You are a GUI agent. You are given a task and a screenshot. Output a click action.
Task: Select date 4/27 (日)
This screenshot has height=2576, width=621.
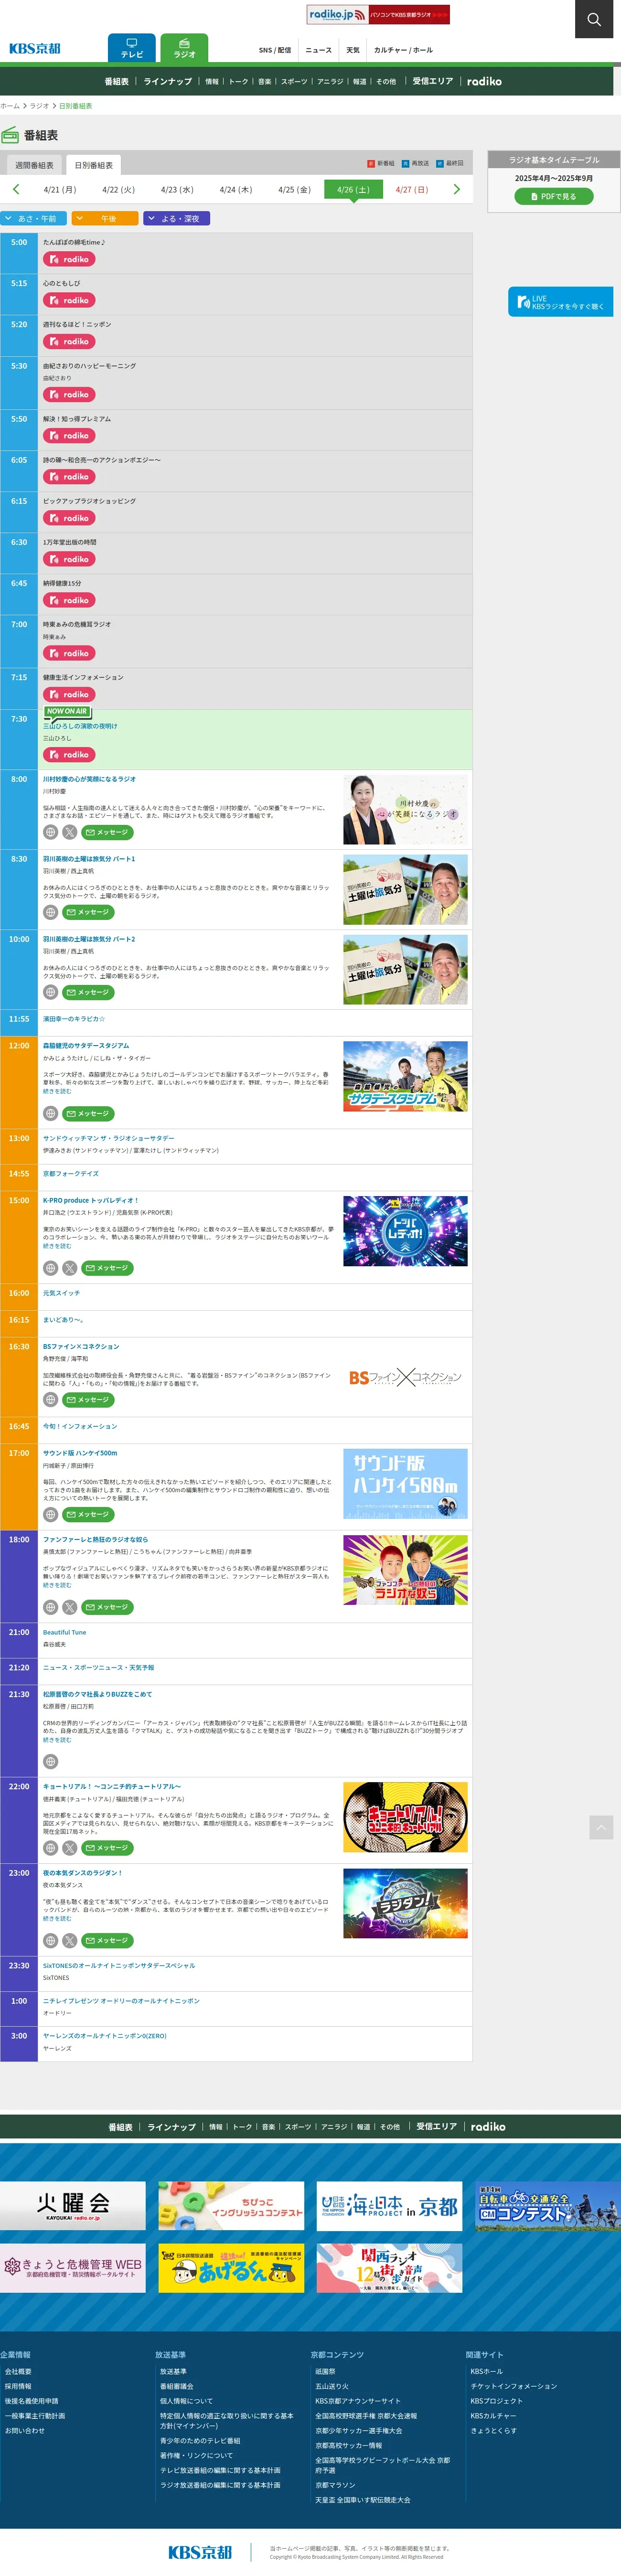click(411, 189)
